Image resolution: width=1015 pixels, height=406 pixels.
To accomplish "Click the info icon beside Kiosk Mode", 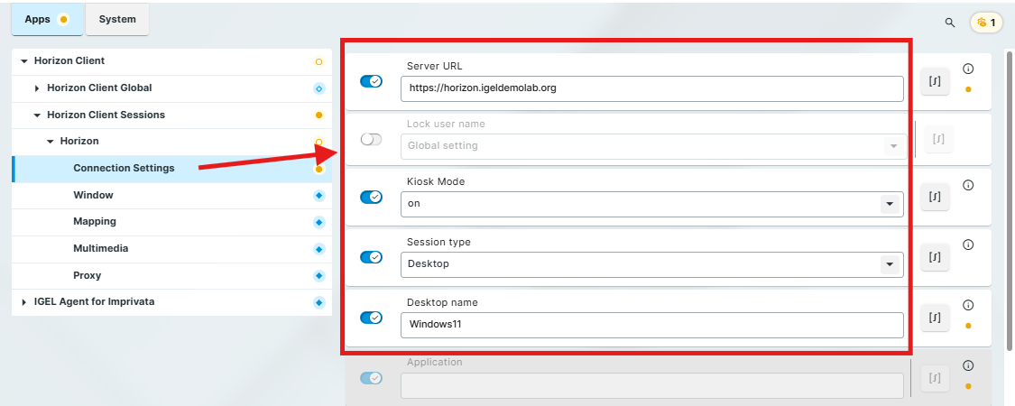I will point(968,185).
